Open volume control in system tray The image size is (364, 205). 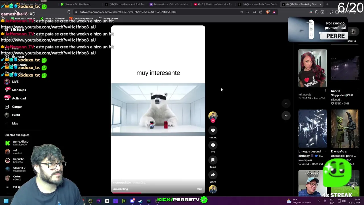point(344,201)
